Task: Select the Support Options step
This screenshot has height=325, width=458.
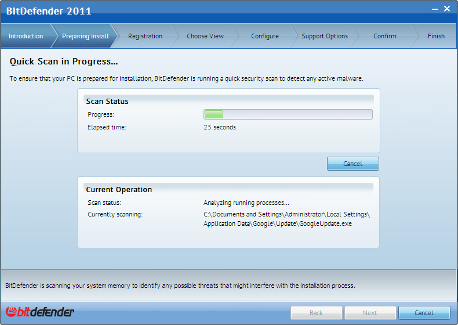Action: tap(325, 36)
